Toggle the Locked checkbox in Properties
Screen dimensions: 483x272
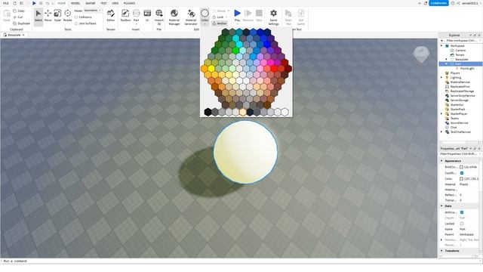[462, 224]
